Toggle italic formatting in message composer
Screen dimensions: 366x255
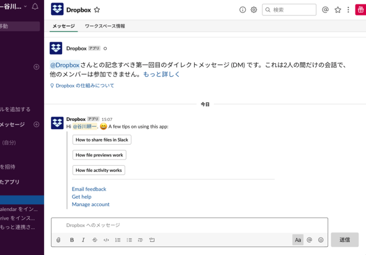(83, 240)
